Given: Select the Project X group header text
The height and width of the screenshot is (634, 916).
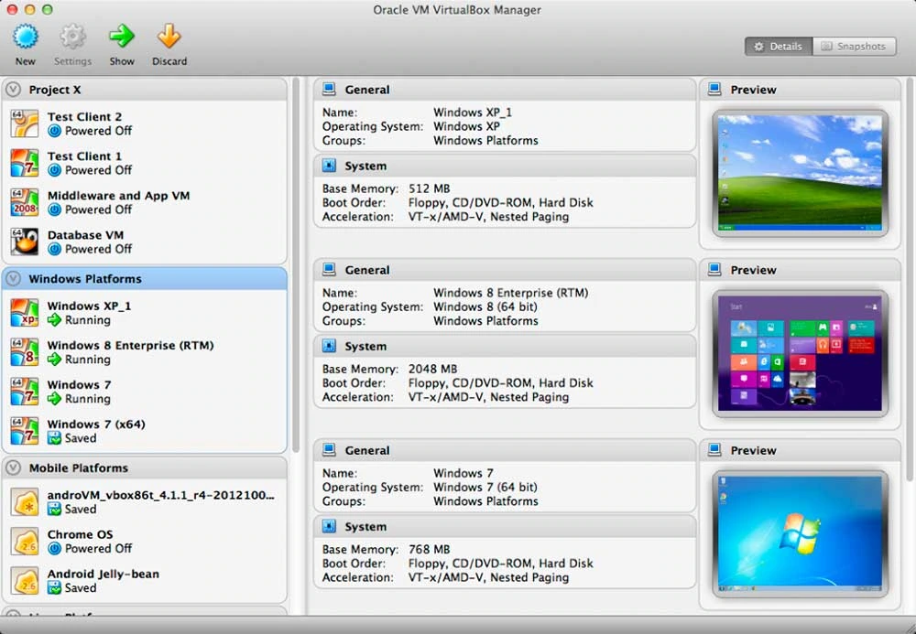Looking at the screenshot, I should click(55, 90).
